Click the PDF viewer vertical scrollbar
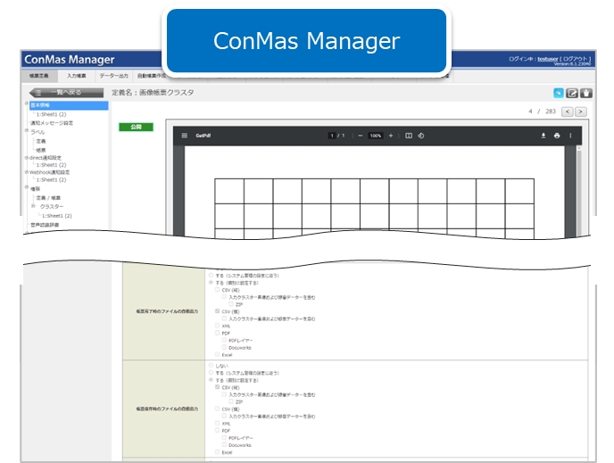This screenshot has width=614, height=463. coord(579,192)
